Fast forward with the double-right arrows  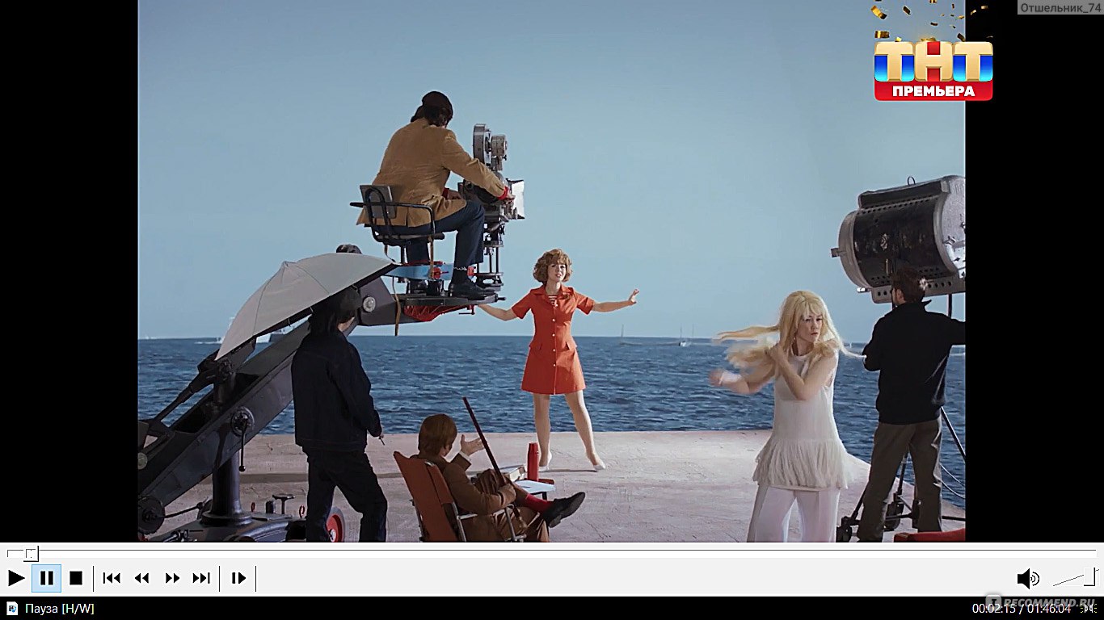click(x=172, y=578)
